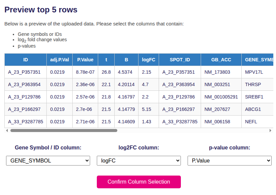Viewport: 276px width, 195px height.
Task: Click the table's left scroll arrow
Action: [x=7, y=130]
